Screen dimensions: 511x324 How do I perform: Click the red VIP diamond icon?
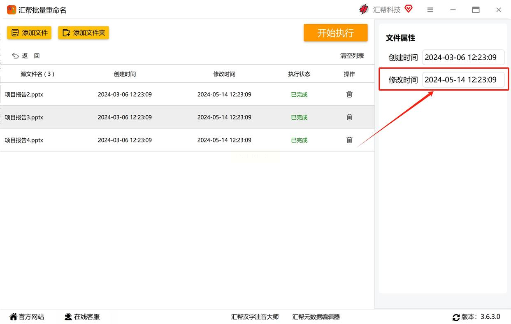pos(408,9)
